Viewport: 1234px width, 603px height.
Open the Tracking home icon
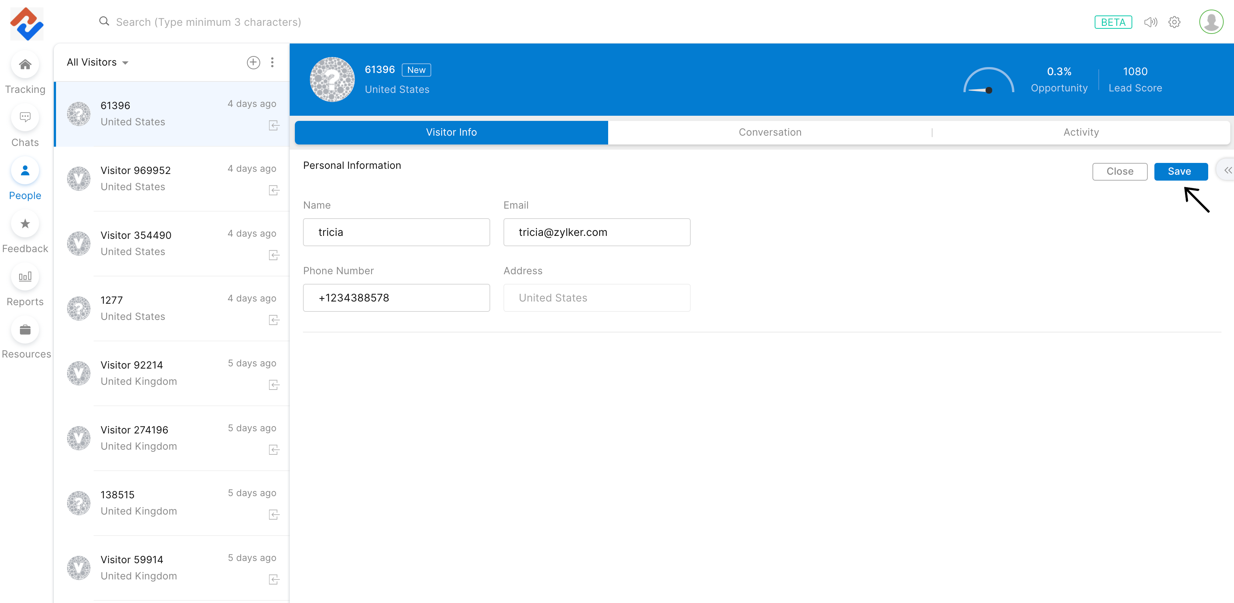tap(25, 65)
